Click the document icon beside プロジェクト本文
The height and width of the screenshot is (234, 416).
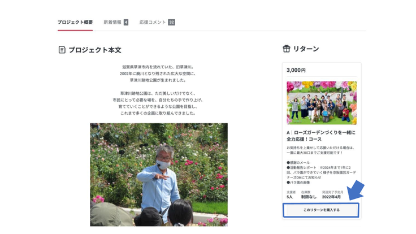[x=62, y=50]
